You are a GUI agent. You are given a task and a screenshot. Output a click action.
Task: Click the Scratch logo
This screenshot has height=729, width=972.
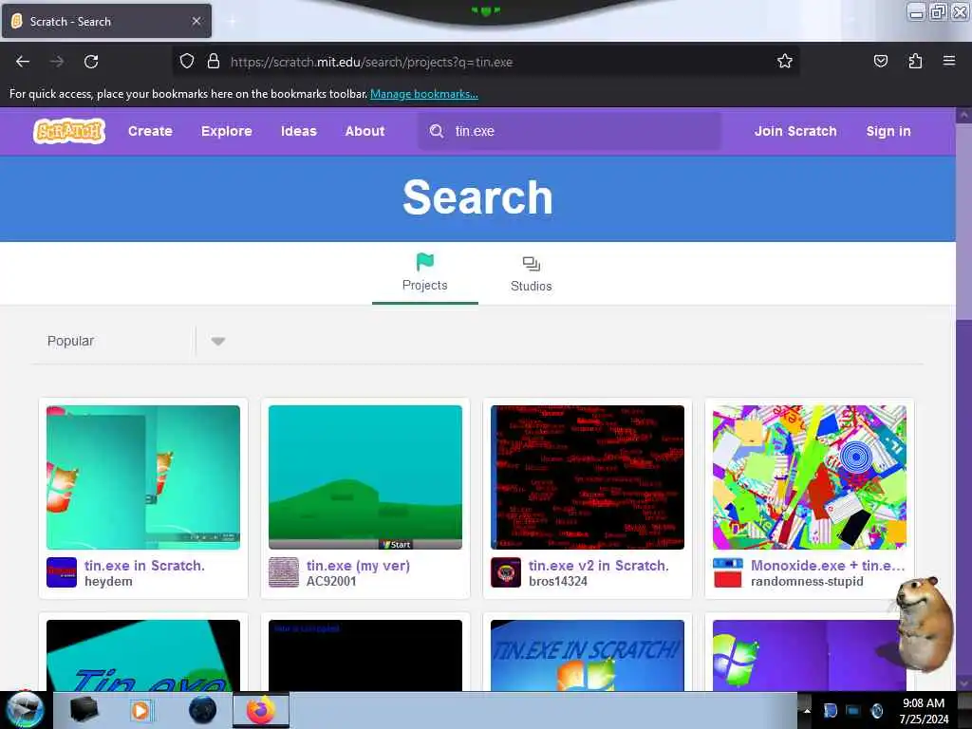tap(69, 131)
